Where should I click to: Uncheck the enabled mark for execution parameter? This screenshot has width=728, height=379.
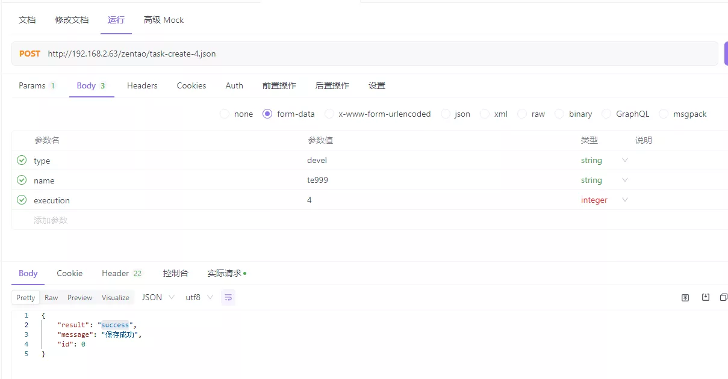pyautogui.click(x=22, y=200)
